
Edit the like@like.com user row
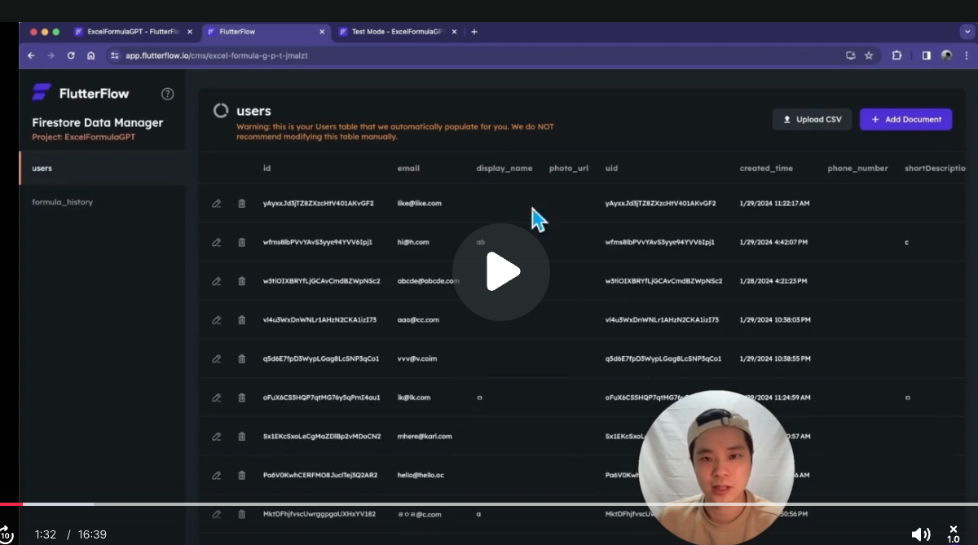point(216,204)
